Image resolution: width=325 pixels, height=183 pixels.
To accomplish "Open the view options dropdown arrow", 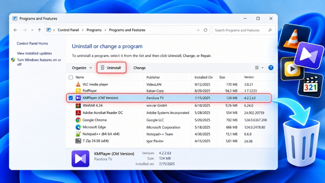I will point(262,68).
